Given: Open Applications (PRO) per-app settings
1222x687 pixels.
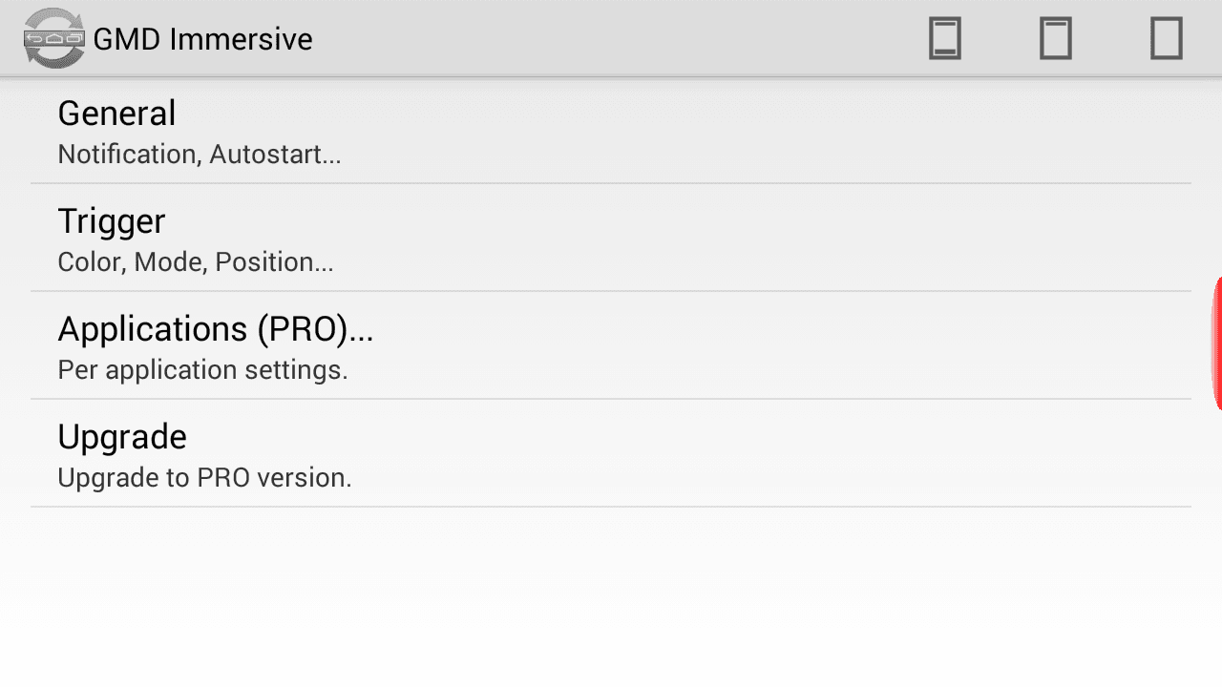Looking at the screenshot, I should [611, 346].
